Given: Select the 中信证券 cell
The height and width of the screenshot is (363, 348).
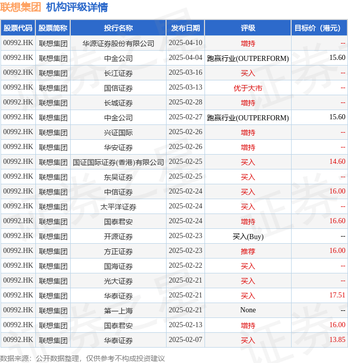Looking at the screenshot, I should (118, 192).
